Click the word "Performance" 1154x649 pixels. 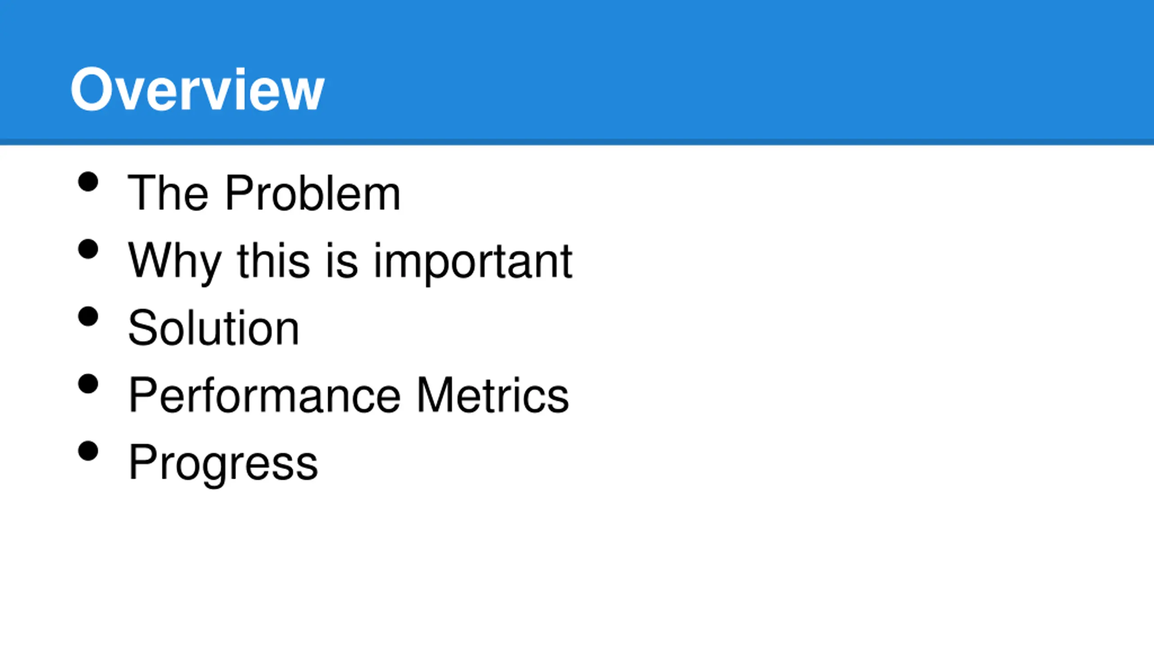coord(265,395)
